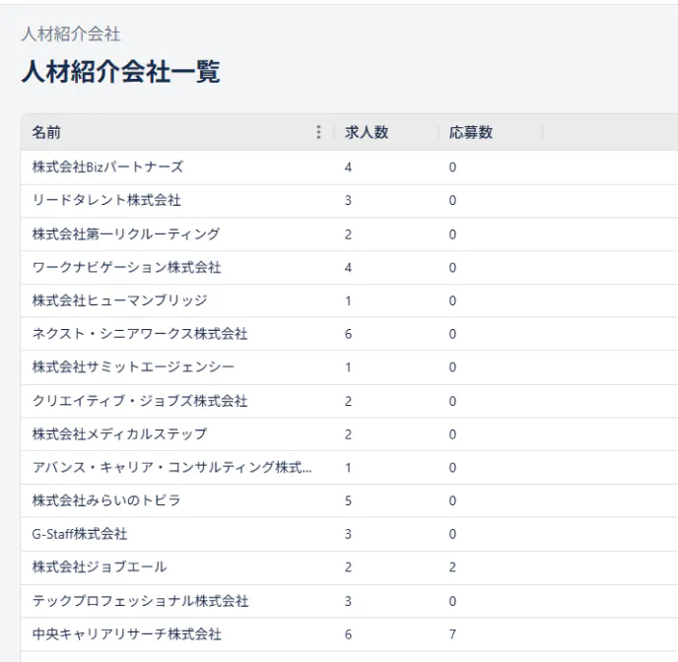Open 株式会社ヒューマンブリッジ row
Screen dimensions: 678x662
coord(119,300)
